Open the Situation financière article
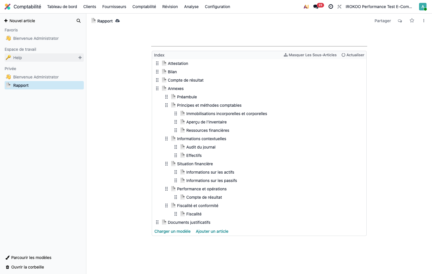This screenshot has height=274, width=432. (x=195, y=164)
